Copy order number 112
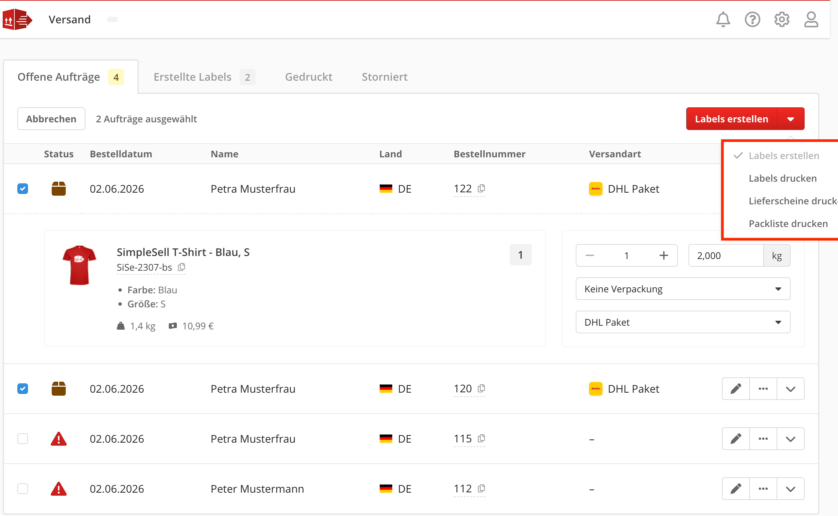Image resolution: width=838 pixels, height=516 pixels. click(481, 488)
